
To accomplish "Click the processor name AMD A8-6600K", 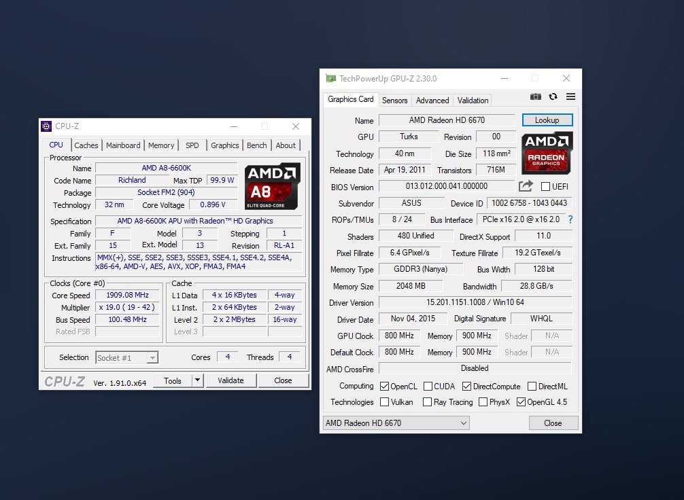I will tap(166, 168).
